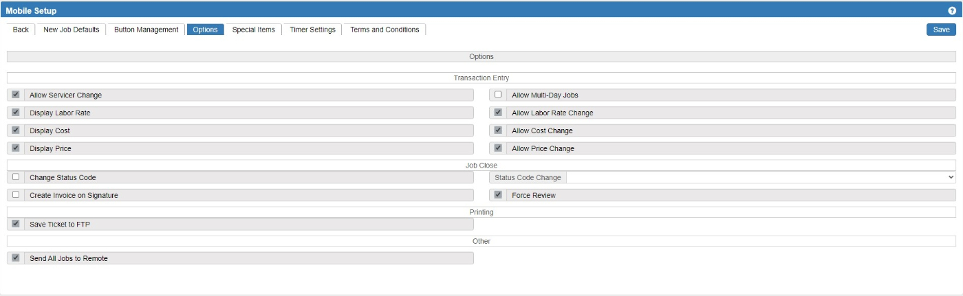
Task: Click the Save button
Action: click(941, 30)
